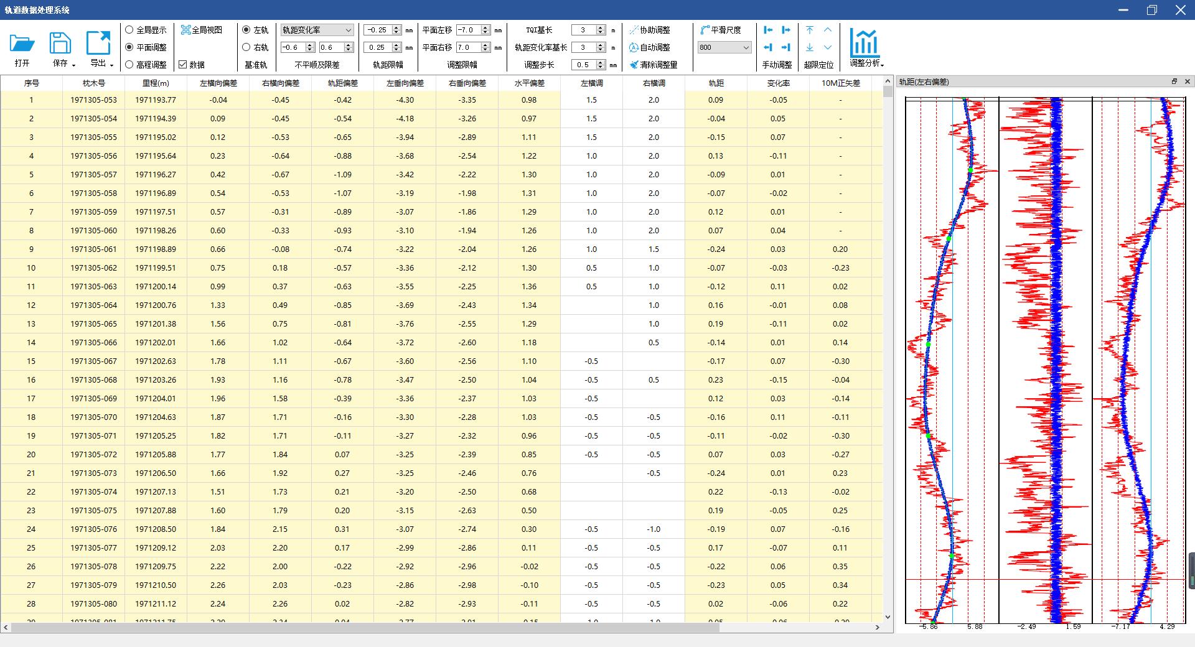Expand the 保存 dropdown arrow
The height and width of the screenshot is (647, 1195).
tap(73, 65)
